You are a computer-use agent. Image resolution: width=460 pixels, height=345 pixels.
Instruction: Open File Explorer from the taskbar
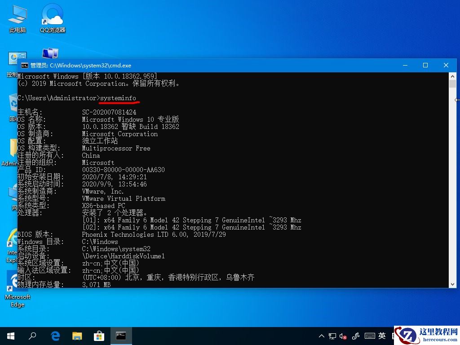tap(77, 336)
